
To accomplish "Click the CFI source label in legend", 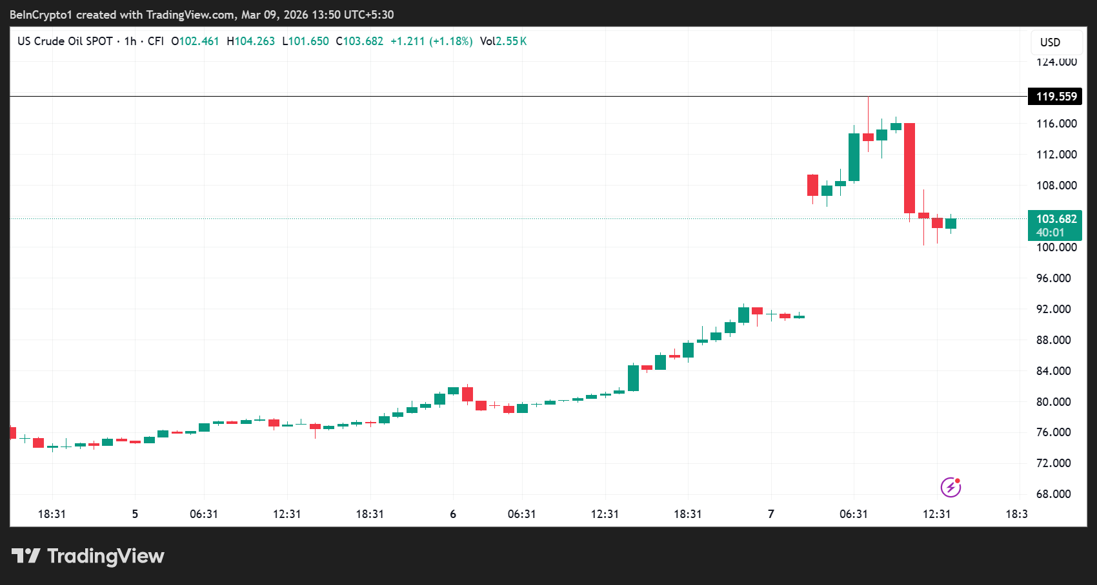I will pos(156,41).
